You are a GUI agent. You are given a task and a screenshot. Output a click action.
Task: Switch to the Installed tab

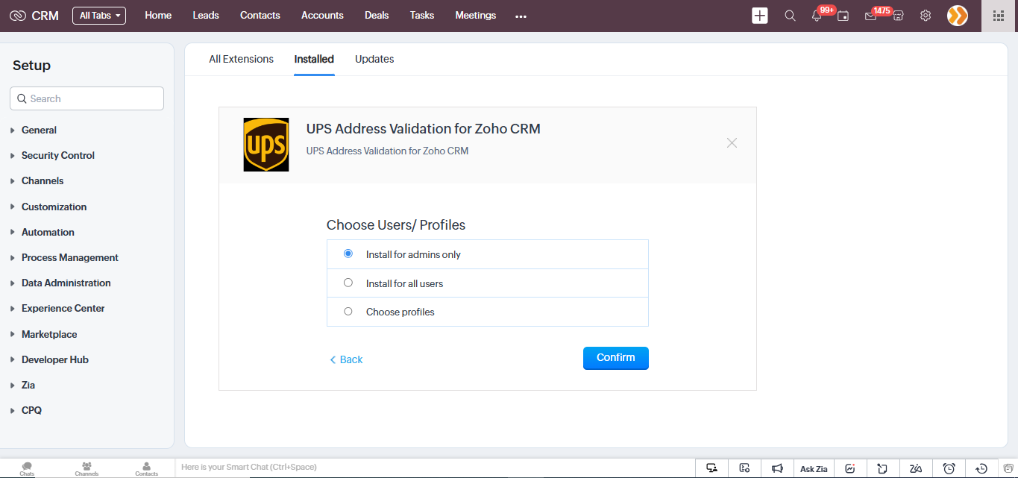click(x=314, y=59)
